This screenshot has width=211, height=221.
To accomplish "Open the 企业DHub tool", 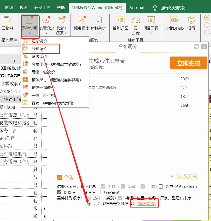I will click(174, 23).
